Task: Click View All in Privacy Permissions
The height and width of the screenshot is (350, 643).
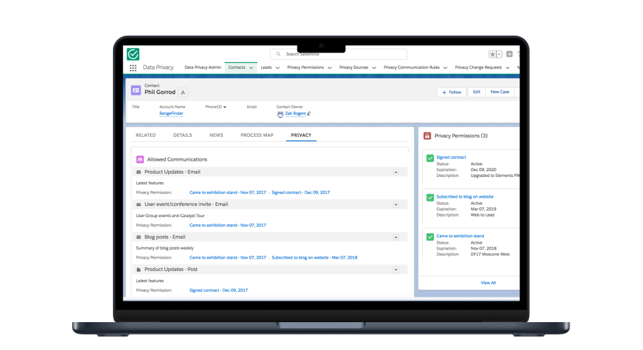Action: [x=488, y=283]
